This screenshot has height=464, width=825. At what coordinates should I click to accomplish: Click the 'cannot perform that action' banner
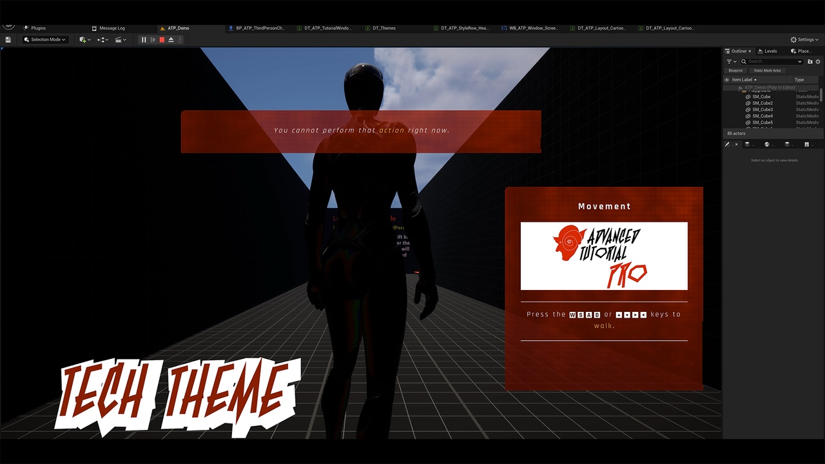click(361, 131)
